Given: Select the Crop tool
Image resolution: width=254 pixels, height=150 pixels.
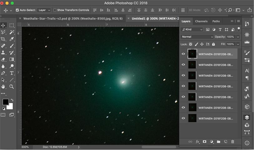Looking at the screenshot, I should (x=3, y=39).
